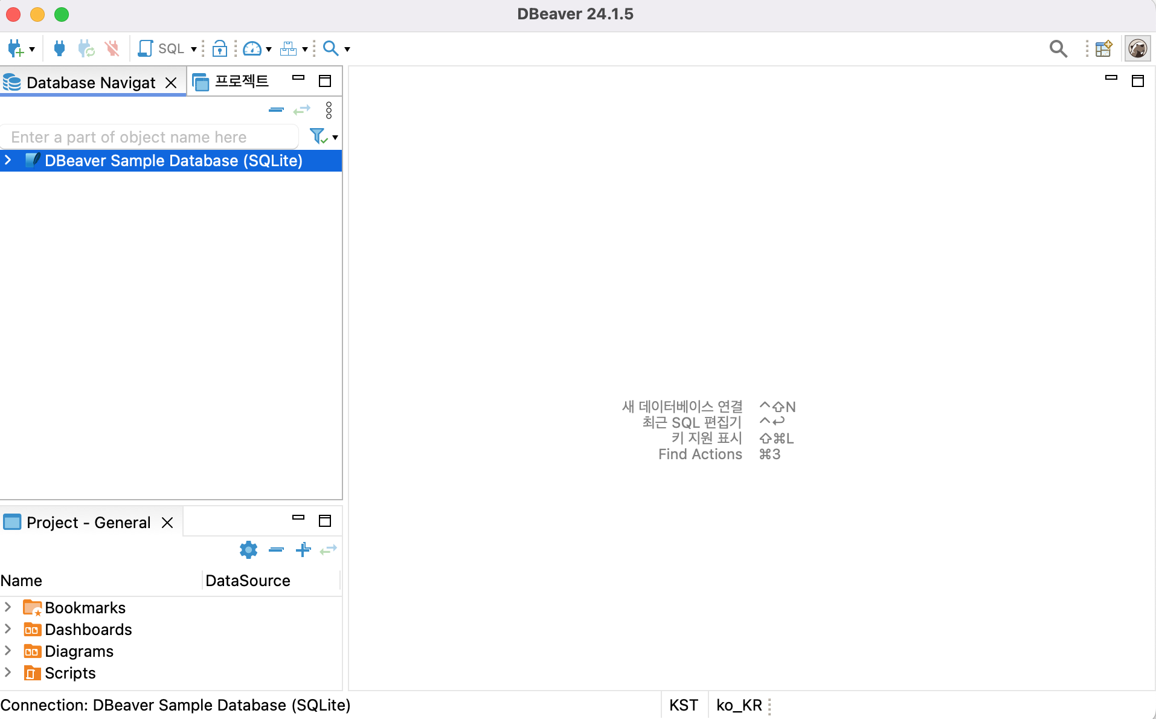Click the 'Find Actions' hint text
This screenshot has height=719, width=1156.
coord(701,454)
